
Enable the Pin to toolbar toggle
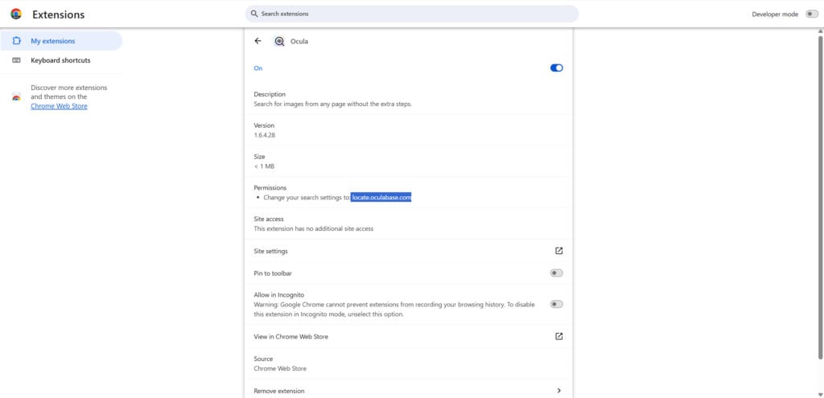pyautogui.click(x=556, y=273)
